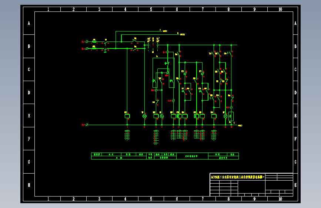This screenshot has height=208, width=321.
Task: Select the yellow drawing title in the title block
Action: (x=238, y=177)
